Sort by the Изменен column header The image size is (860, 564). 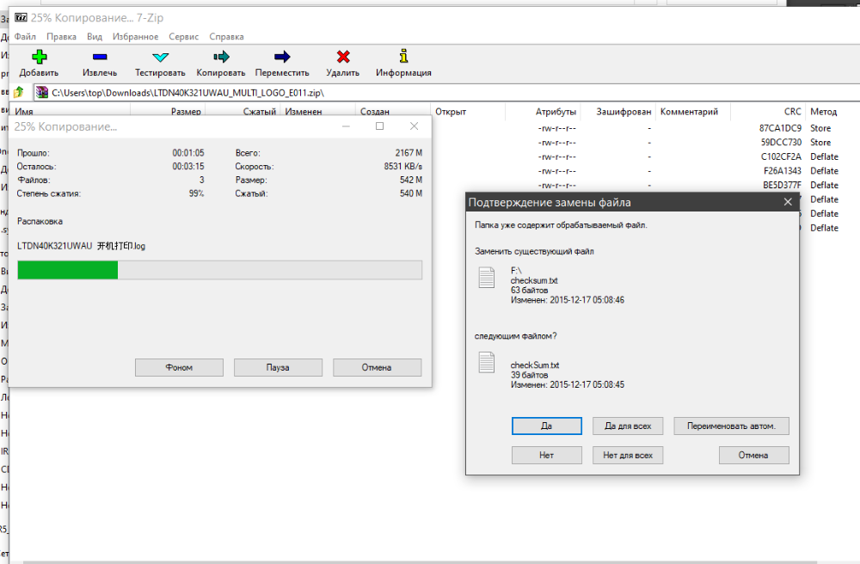[304, 112]
